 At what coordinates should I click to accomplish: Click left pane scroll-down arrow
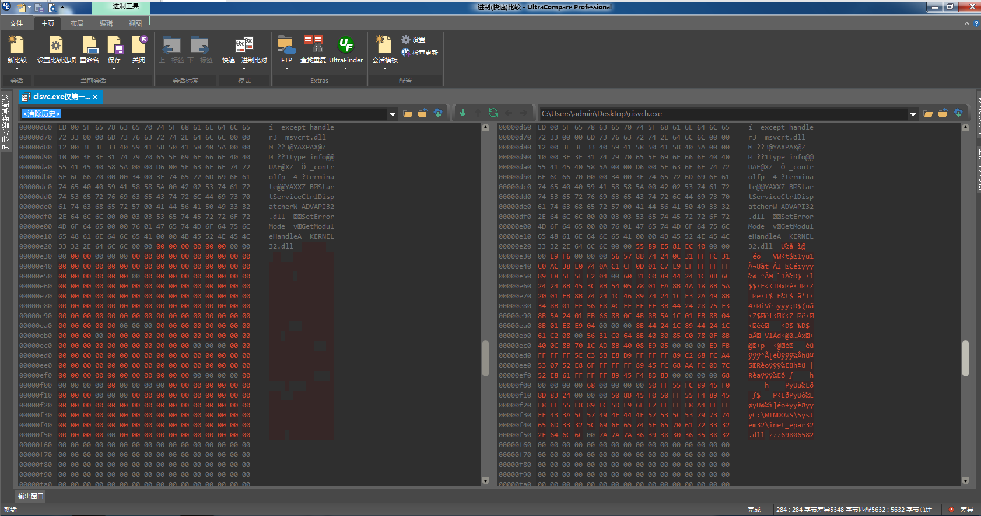point(485,481)
